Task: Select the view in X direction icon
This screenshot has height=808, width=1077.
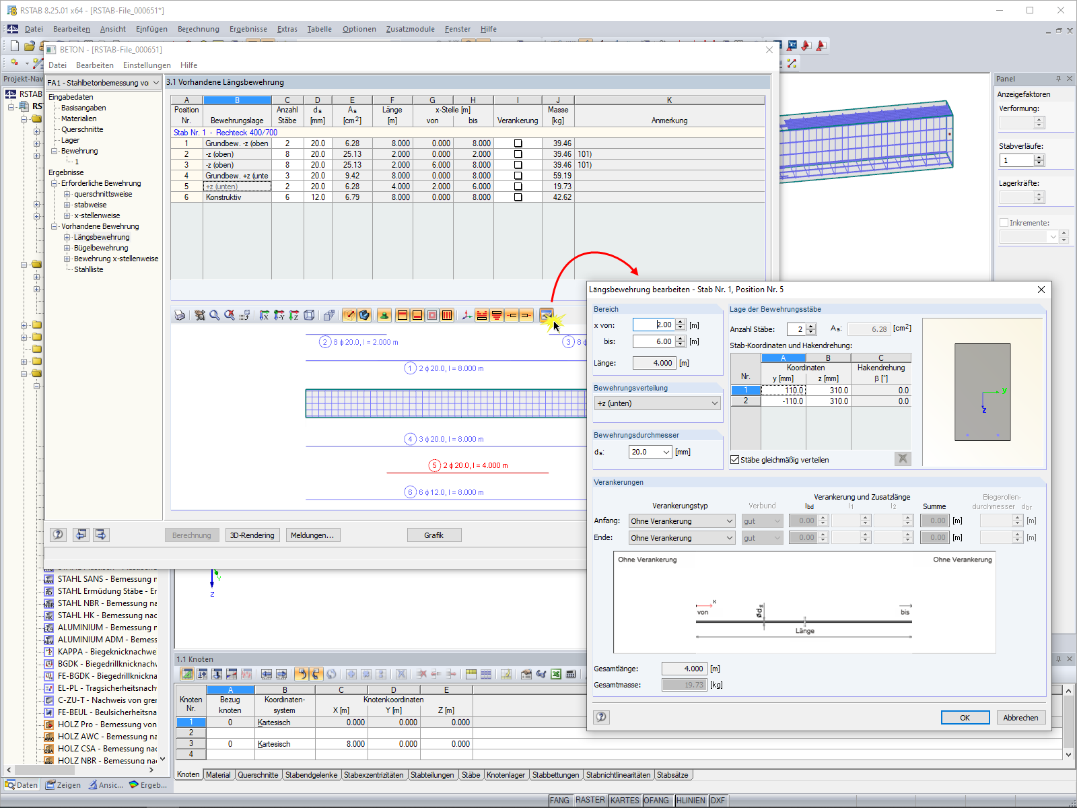Action: [265, 315]
